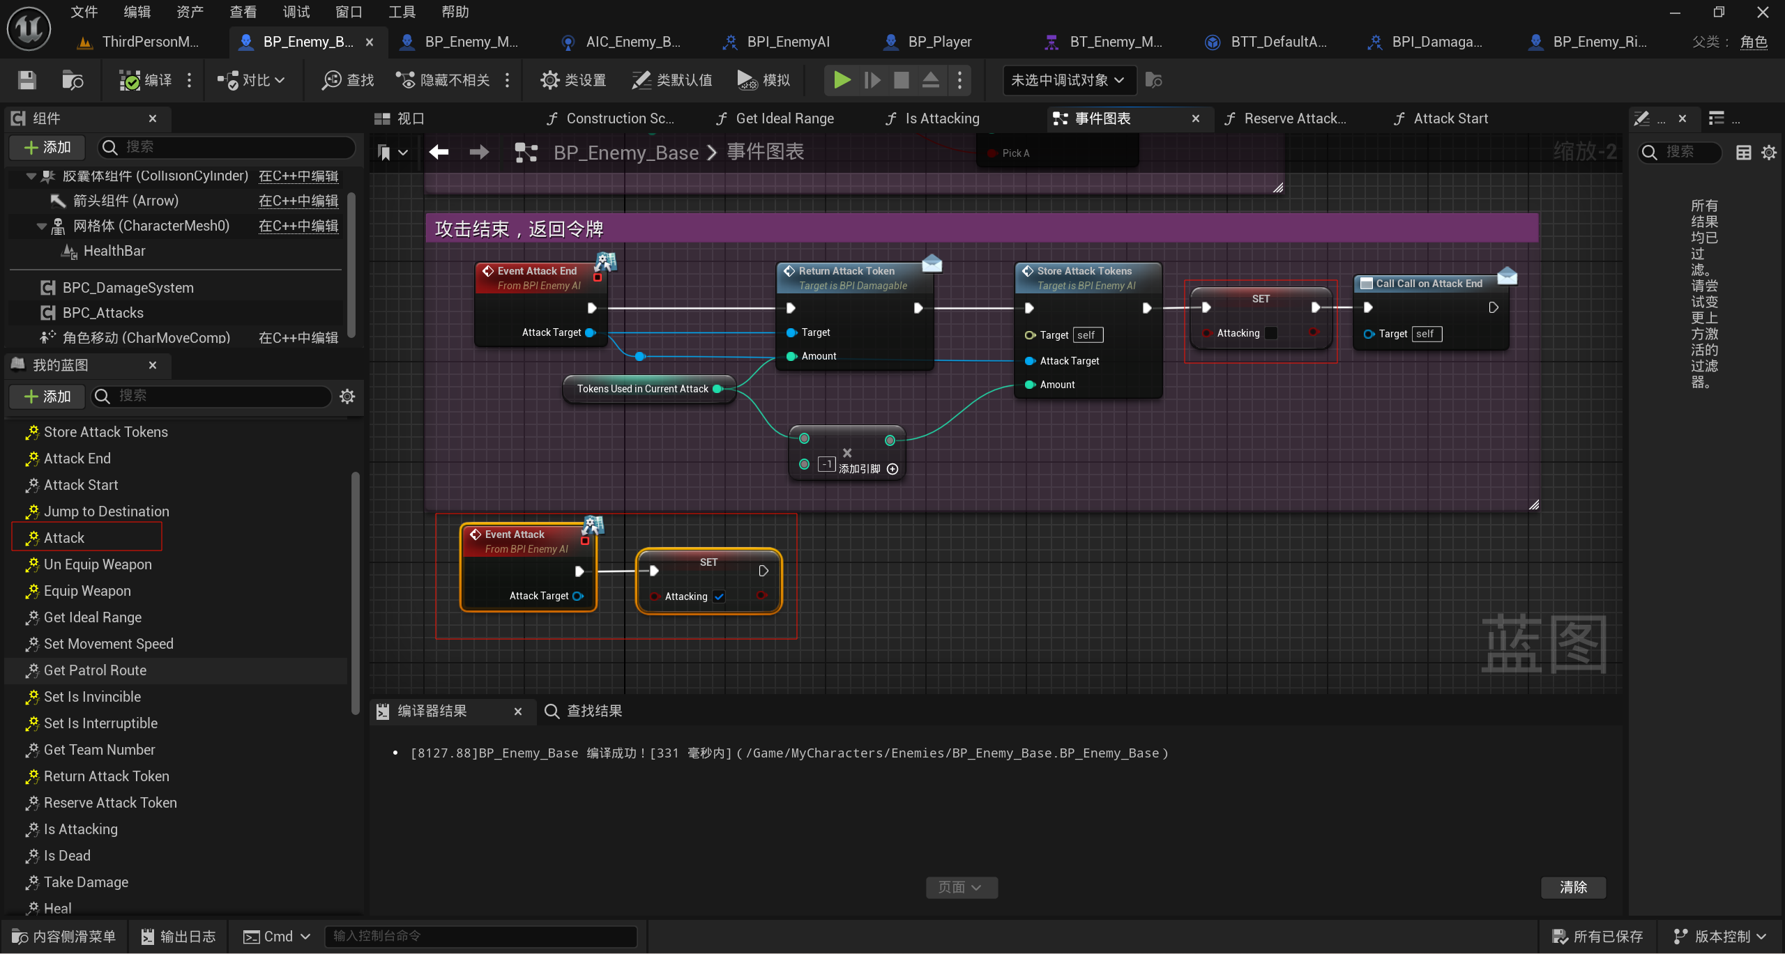Screen dimensions: 1785x954
Task: Click the add pin plus icon on multiply node
Action: click(892, 469)
